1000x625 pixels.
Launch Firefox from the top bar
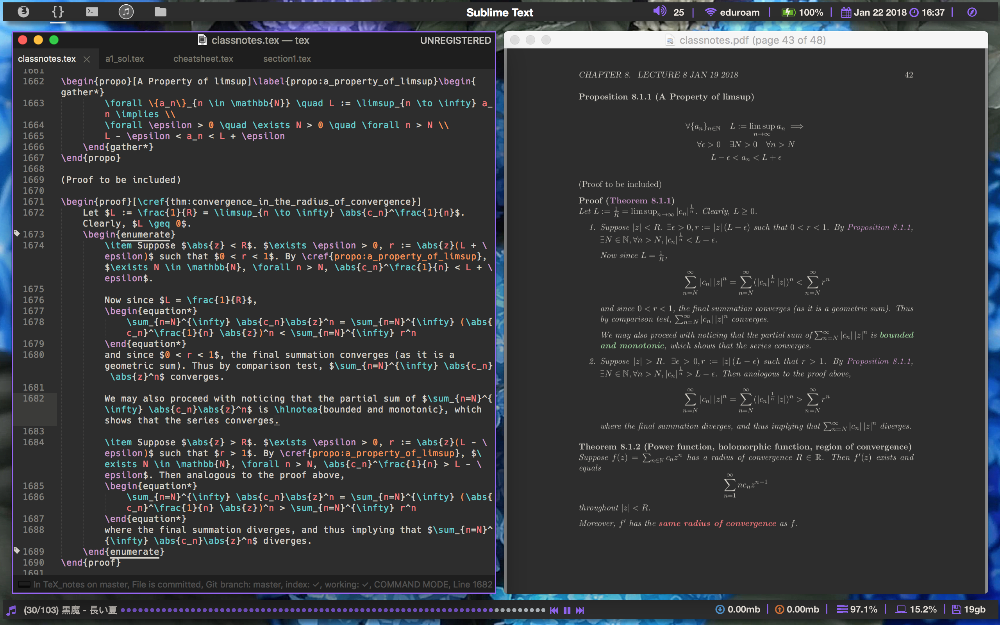tap(23, 12)
